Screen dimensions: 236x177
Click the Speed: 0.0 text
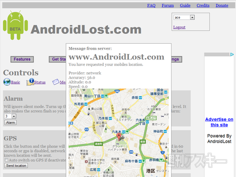click(x=78, y=87)
